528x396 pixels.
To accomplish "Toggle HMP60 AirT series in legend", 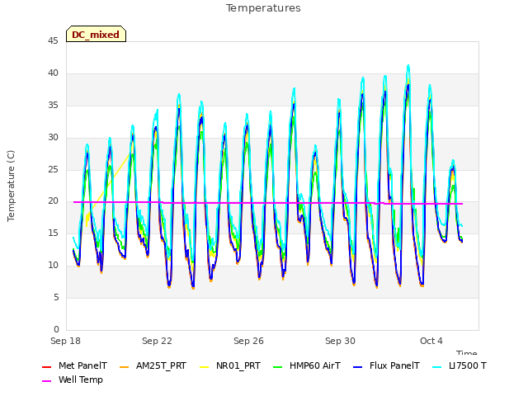I will [x=307, y=366].
